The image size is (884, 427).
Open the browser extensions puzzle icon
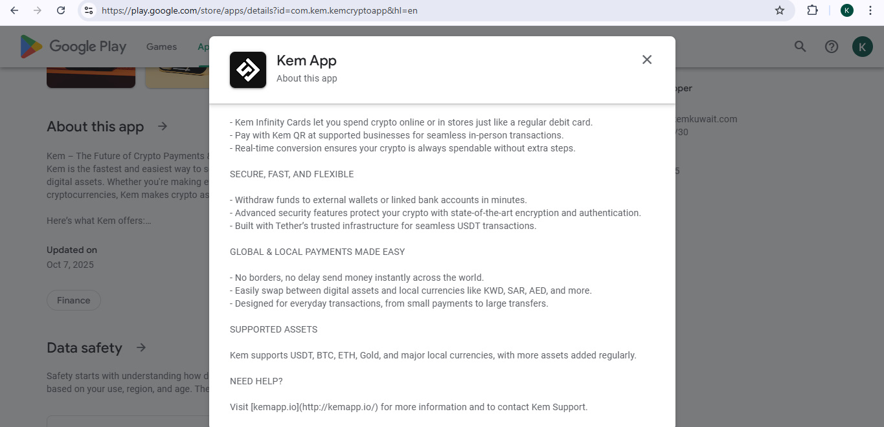tap(812, 10)
